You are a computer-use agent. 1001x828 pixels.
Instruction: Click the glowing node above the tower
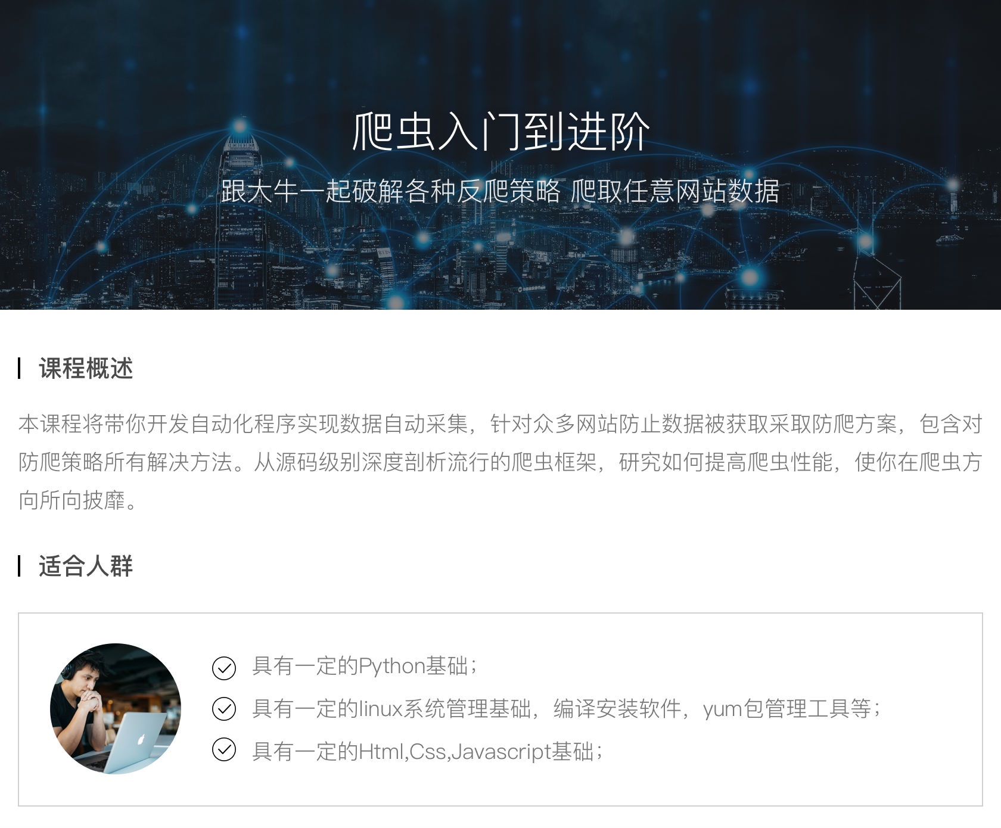point(240,126)
